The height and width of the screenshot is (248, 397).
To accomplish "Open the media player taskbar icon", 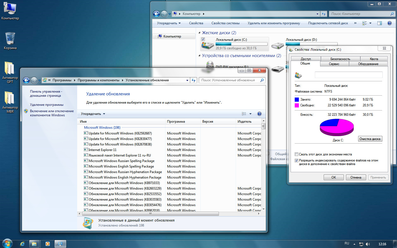I will click(47, 244).
